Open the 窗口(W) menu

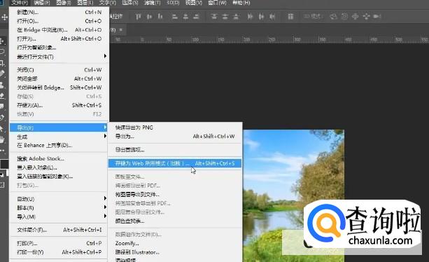(x=217, y=3)
